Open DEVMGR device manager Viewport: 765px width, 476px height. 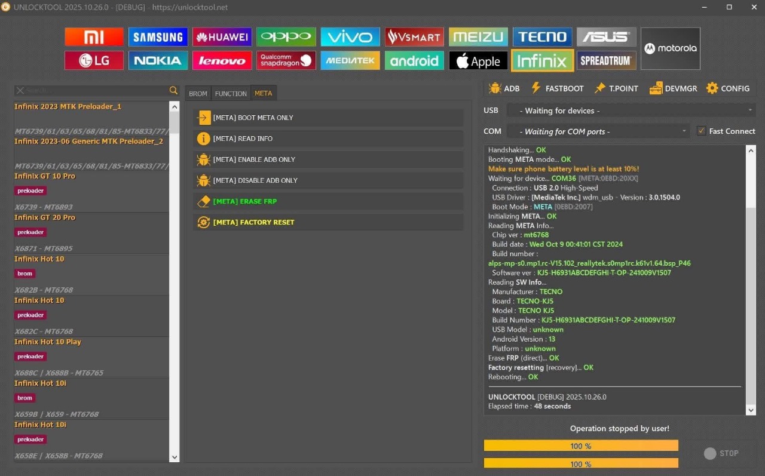pyautogui.click(x=673, y=88)
